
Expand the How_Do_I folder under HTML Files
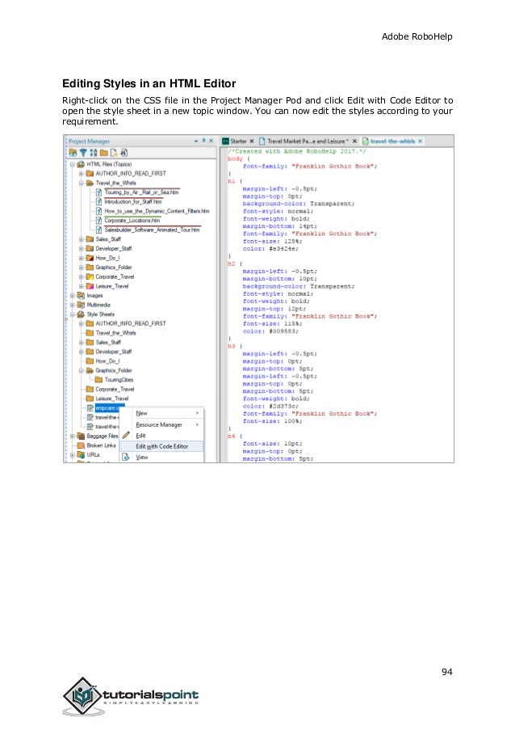click(82, 258)
